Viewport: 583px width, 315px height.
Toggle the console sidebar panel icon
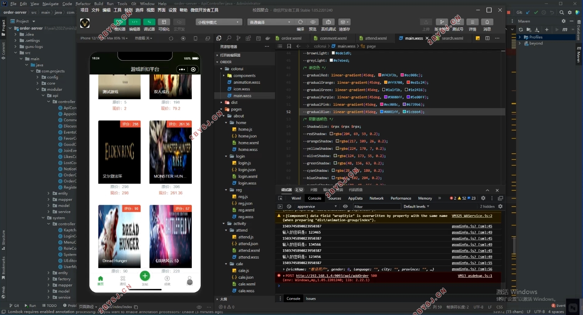281,207
